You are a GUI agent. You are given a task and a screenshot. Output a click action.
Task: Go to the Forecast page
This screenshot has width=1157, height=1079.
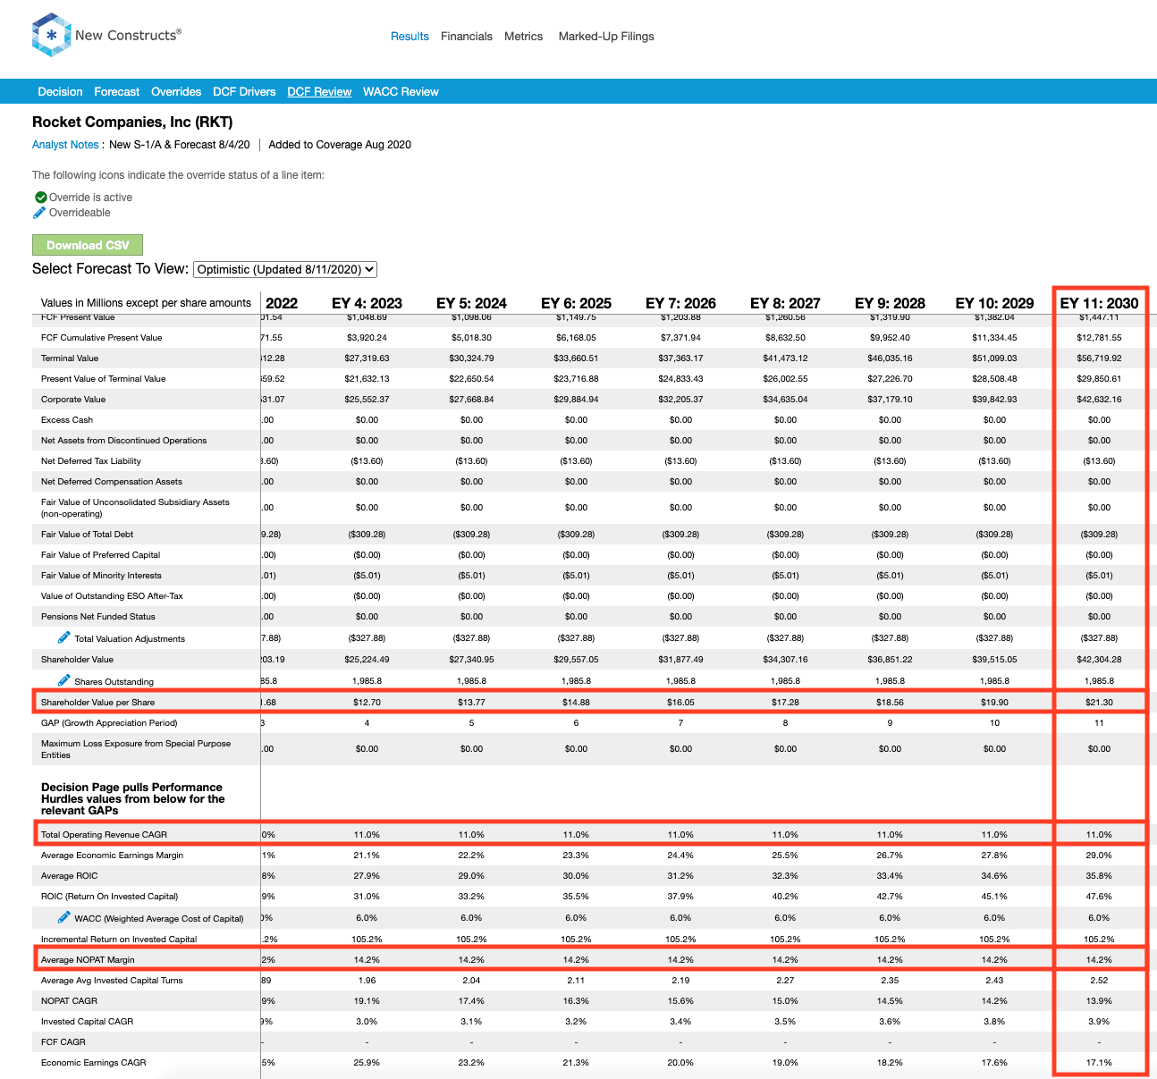[x=116, y=92]
